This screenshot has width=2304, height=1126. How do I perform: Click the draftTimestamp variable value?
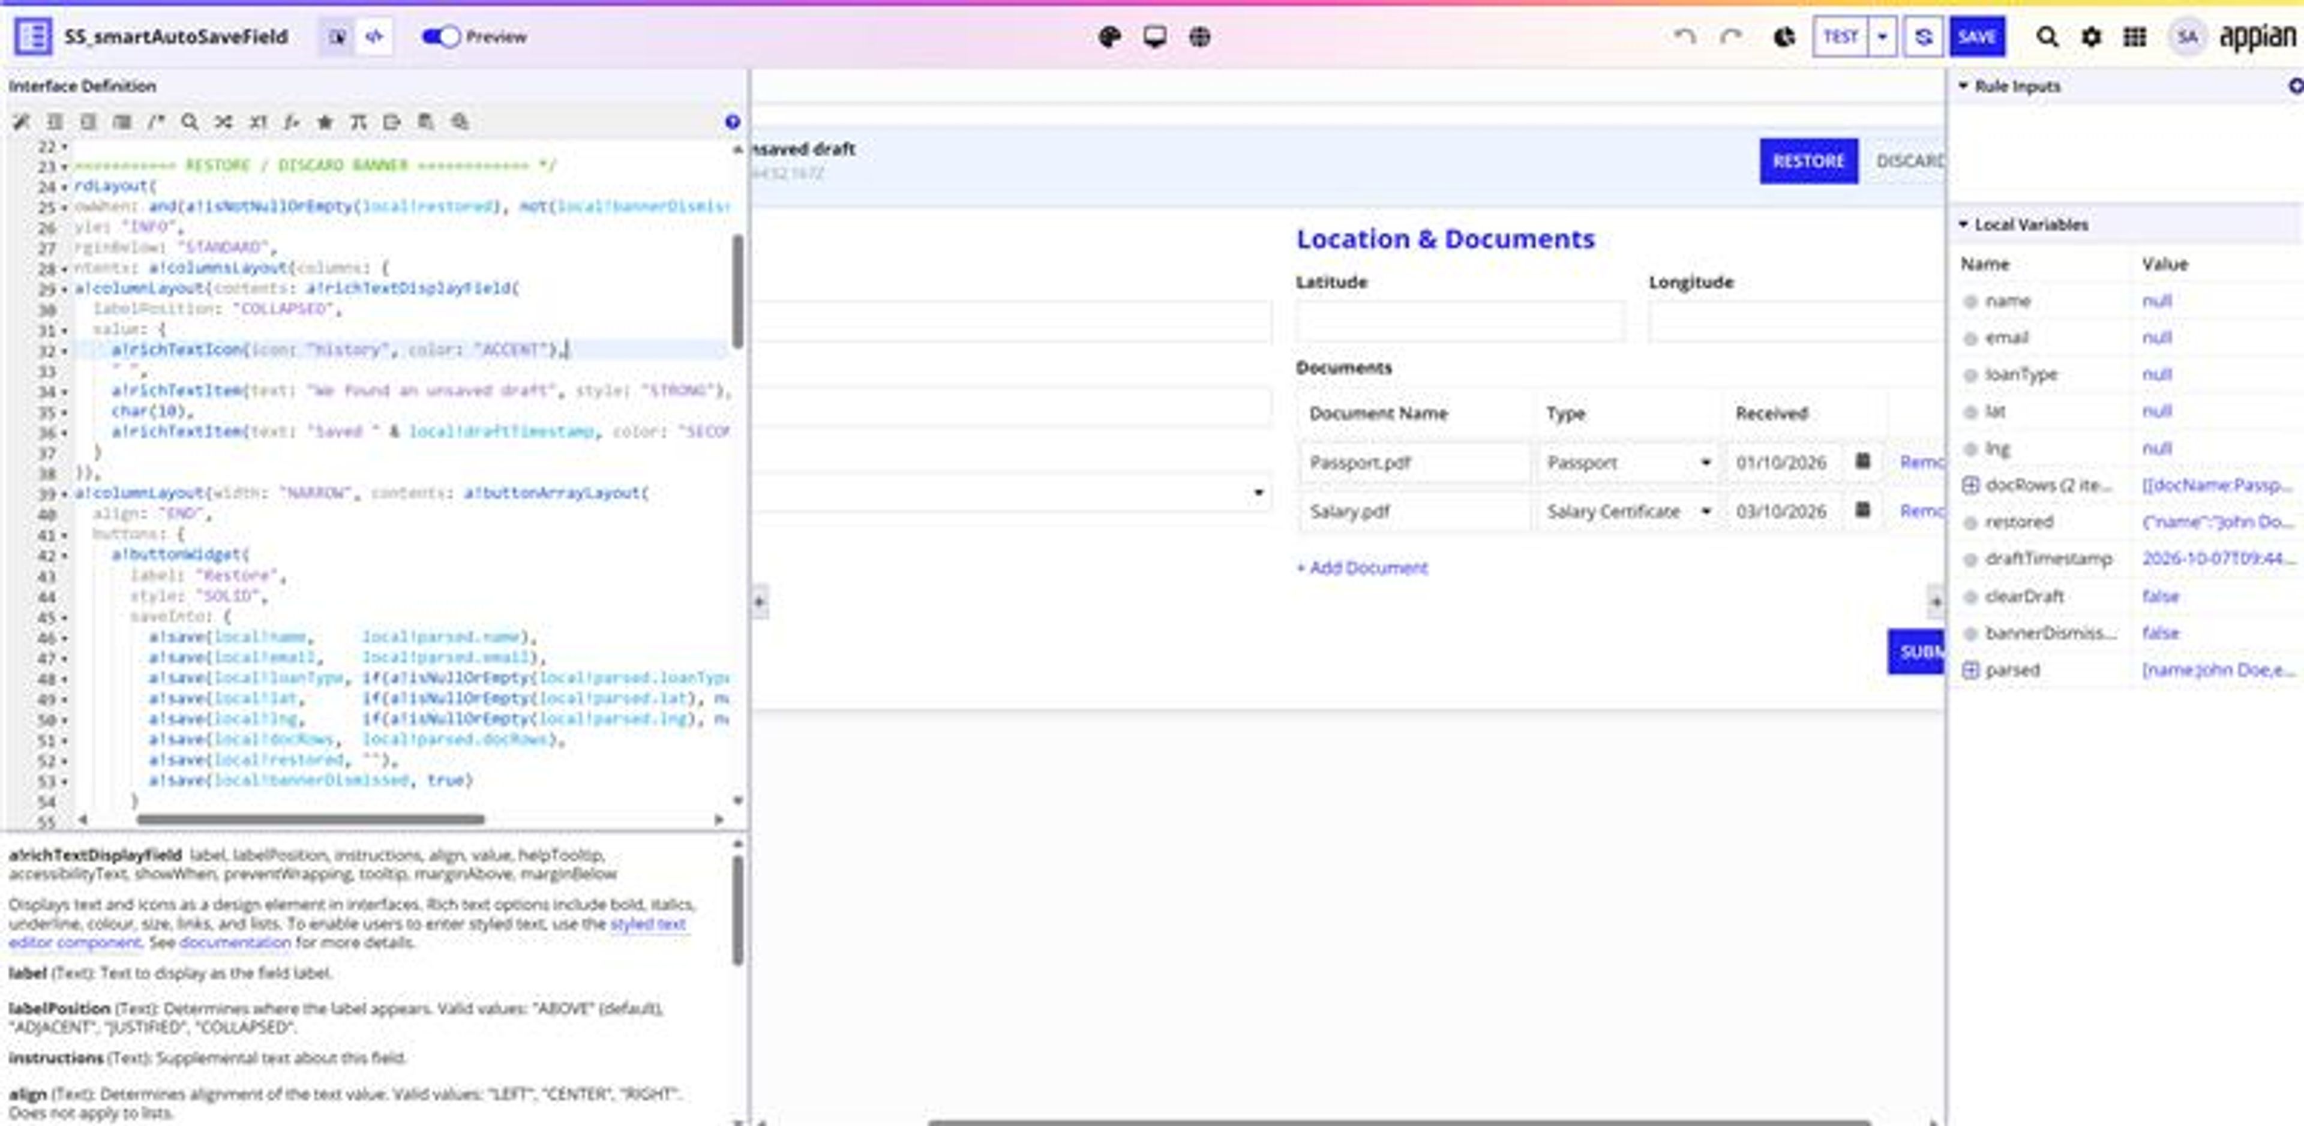[x=2218, y=559]
